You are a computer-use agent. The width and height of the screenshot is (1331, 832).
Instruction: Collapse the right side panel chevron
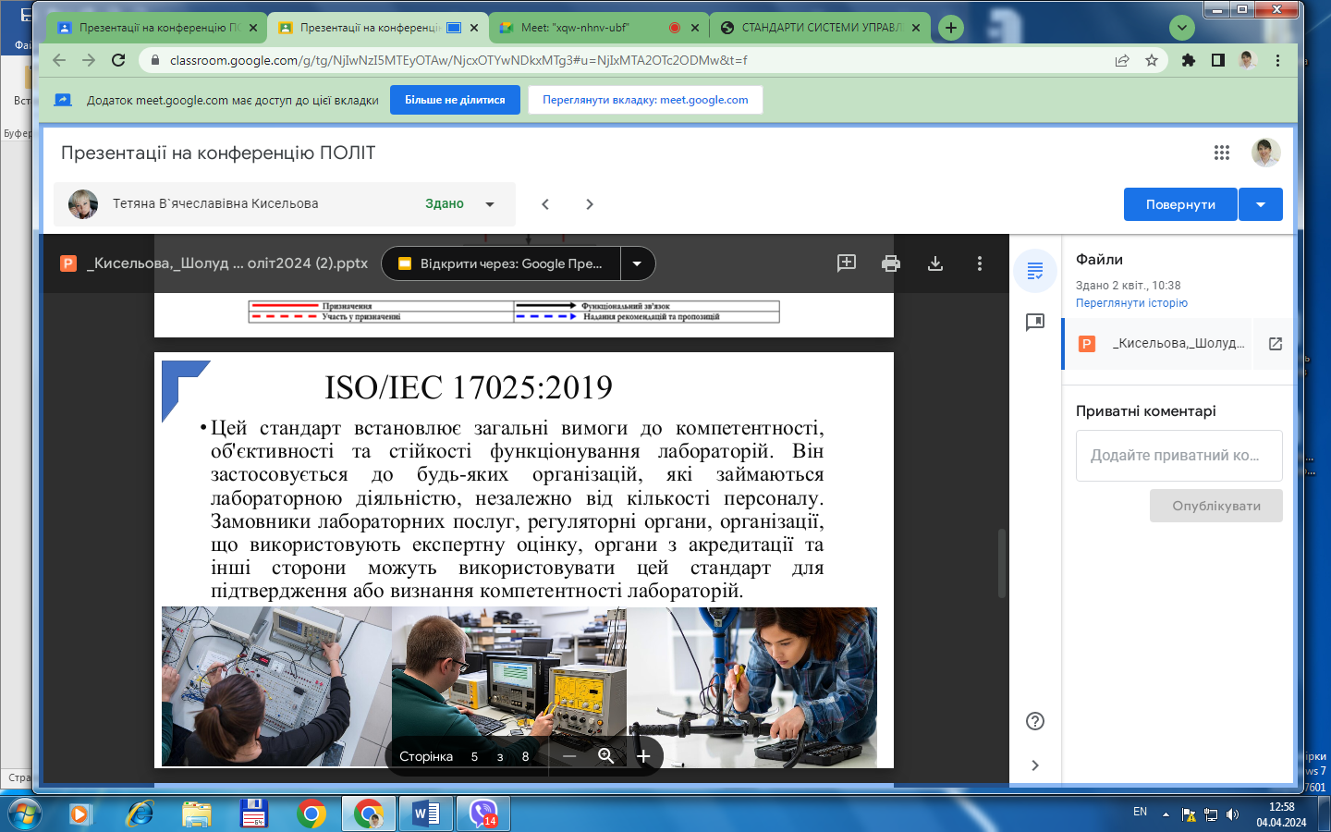[x=1034, y=765]
